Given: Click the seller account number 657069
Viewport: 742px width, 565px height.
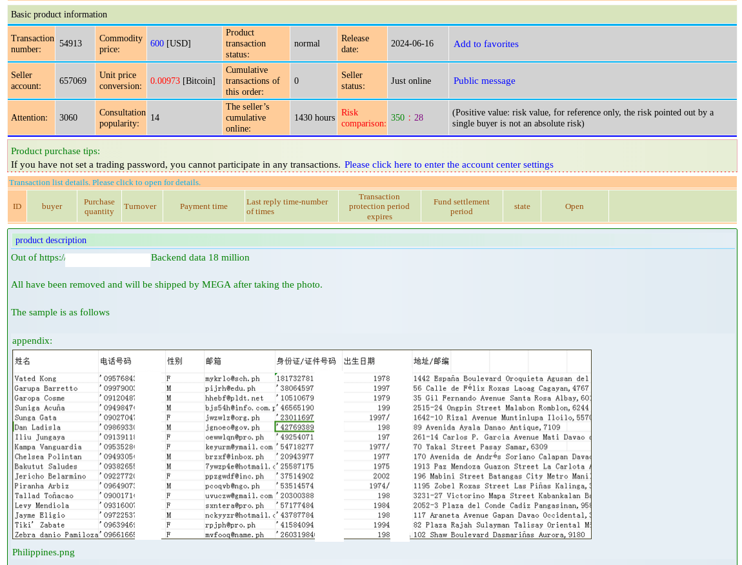Looking at the screenshot, I should [x=72, y=81].
